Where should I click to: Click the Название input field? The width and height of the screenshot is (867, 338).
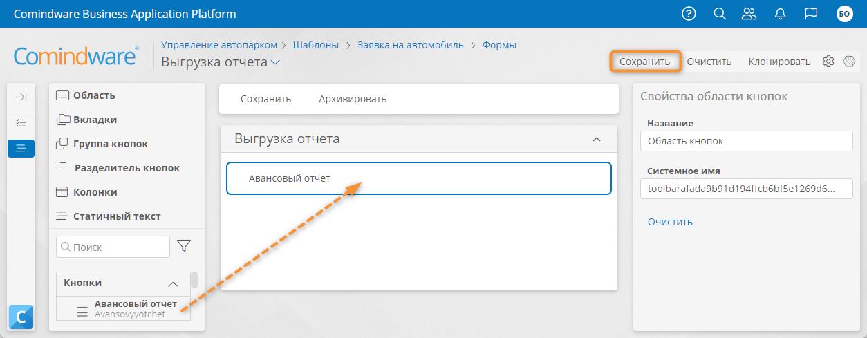click(747, 141)
